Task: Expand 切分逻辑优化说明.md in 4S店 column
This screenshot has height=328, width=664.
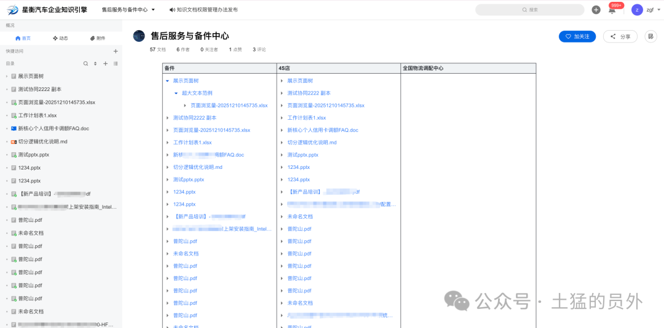Action: [282, 143]
